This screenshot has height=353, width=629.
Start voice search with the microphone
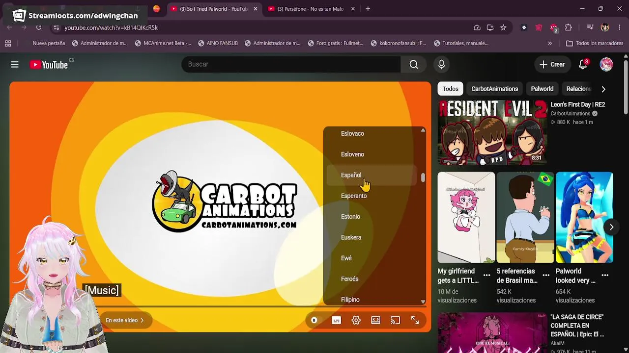pos(441,64)
